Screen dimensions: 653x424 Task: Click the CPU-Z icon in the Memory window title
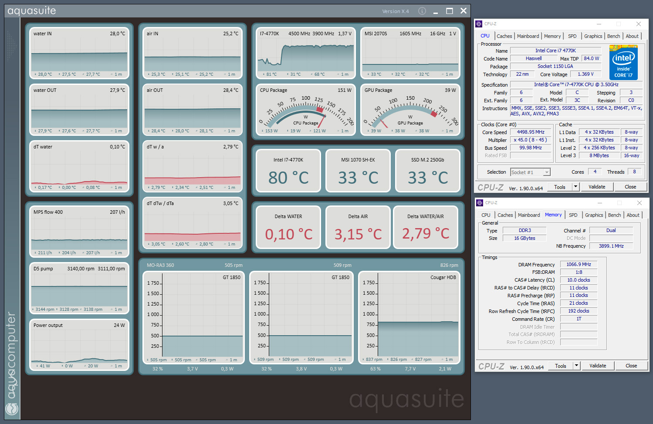480,203
